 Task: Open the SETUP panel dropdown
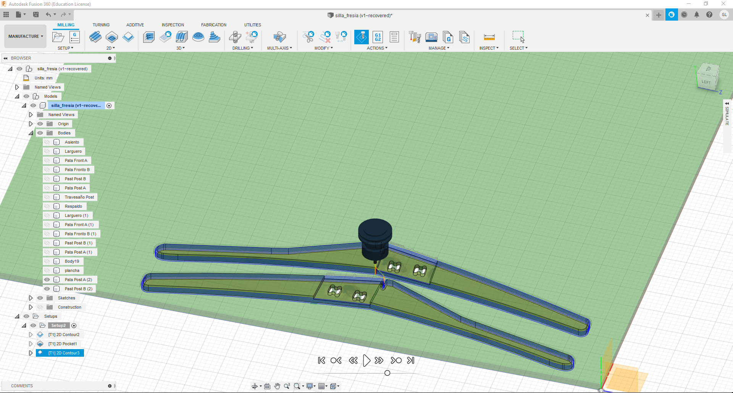click(x=65, y=48)
